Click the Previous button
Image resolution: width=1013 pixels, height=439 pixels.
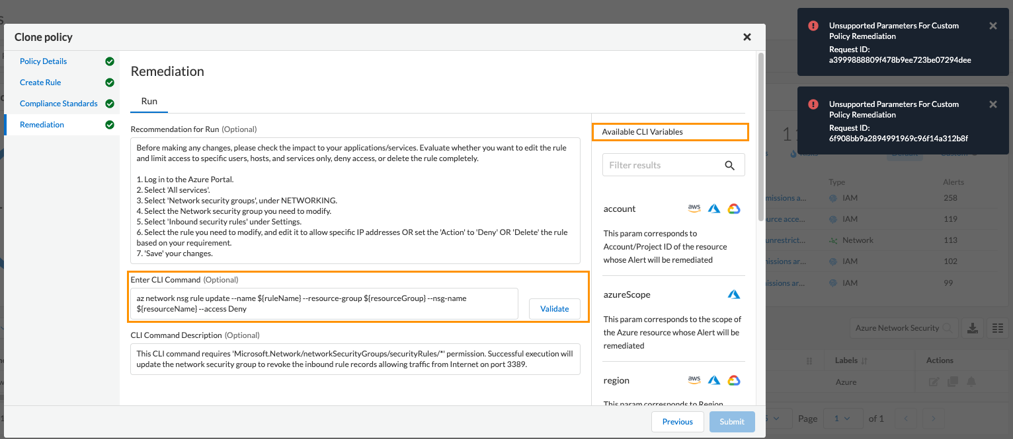(677, 421)
